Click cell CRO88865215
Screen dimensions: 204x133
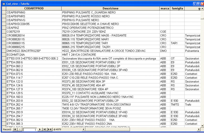[x=34, y=47]
